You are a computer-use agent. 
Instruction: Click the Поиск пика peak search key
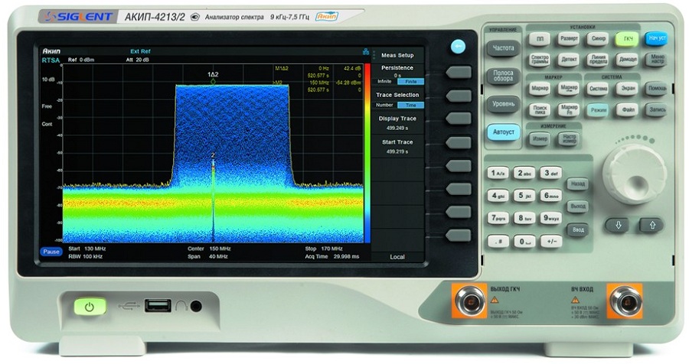pyautogui.click(x=540, y=110)
